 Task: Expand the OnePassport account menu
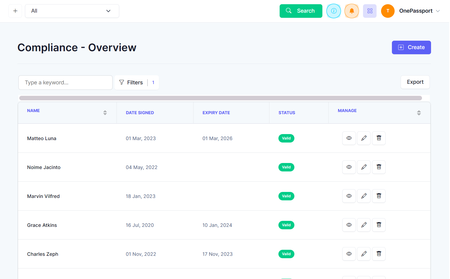coord(420,11)
